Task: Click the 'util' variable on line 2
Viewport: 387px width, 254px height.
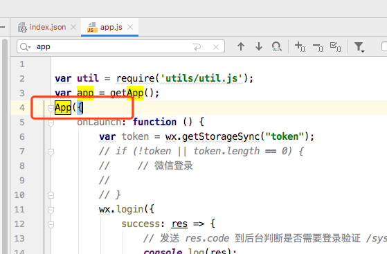Action: coord(88,79)
